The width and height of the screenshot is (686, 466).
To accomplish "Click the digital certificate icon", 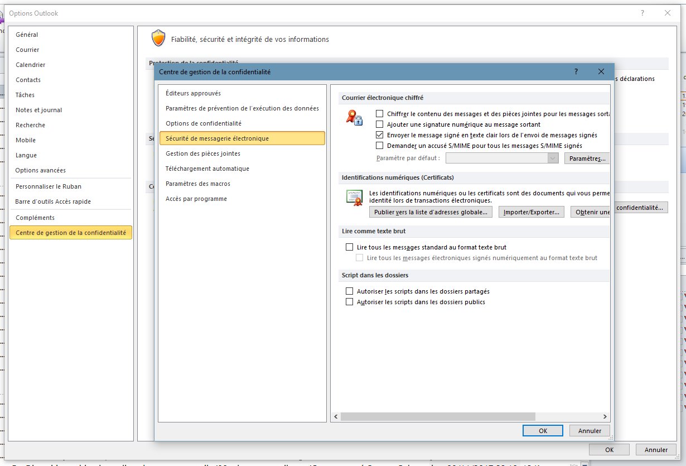I will click(354, 196).
